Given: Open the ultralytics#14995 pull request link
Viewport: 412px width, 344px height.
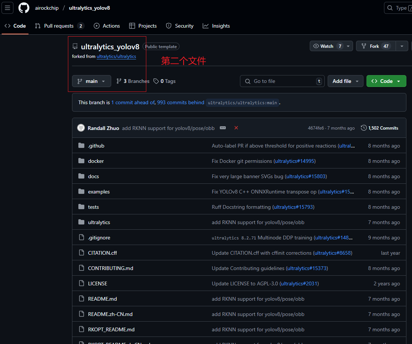Looking at the screenshot, I should tap(294, 161).
